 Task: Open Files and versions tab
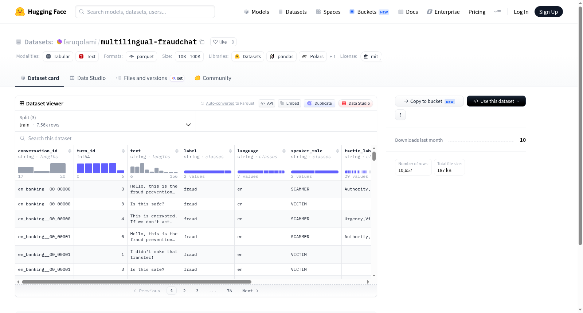[150, 78]
